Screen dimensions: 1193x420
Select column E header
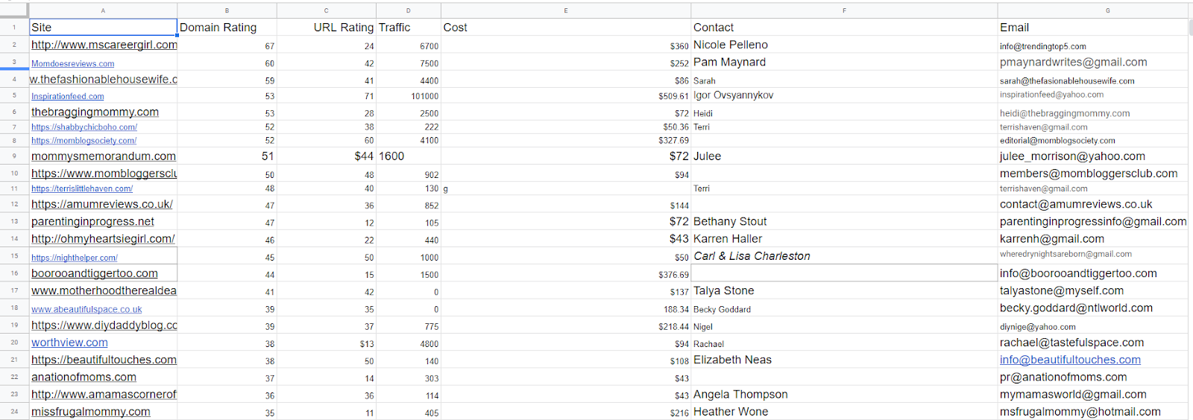click(x=566, y=10)
